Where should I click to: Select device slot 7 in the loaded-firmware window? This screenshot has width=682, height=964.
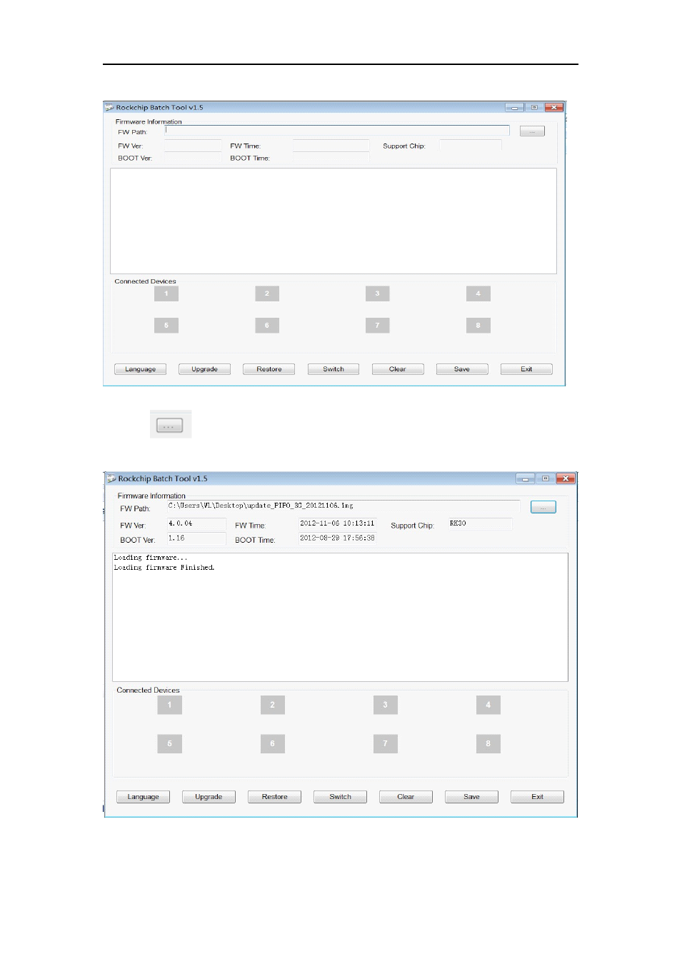point(386,743)
